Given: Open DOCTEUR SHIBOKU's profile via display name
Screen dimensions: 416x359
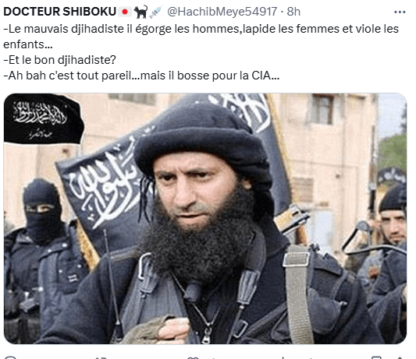Looking at the screenshot, I should point(59,12).
